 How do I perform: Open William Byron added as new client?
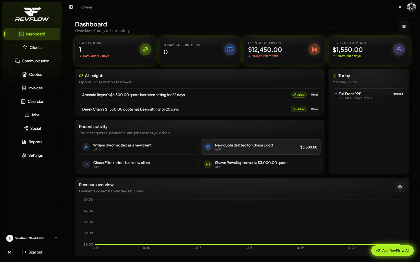[x=139, y=147]
